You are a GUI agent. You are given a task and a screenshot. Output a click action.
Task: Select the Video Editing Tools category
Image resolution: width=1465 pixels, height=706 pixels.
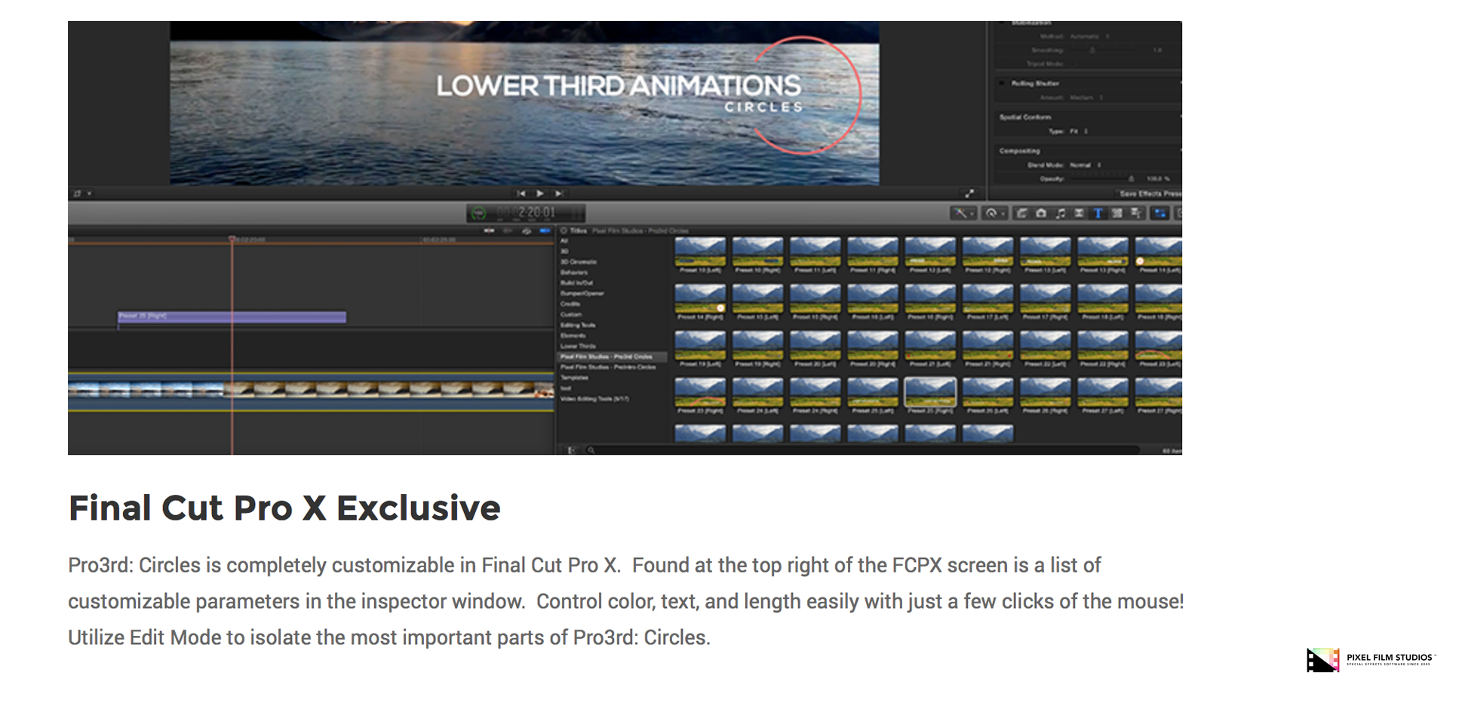(594, 399)
